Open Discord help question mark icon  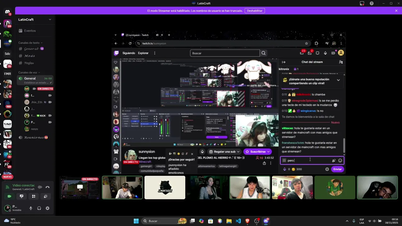coord(372,3)
